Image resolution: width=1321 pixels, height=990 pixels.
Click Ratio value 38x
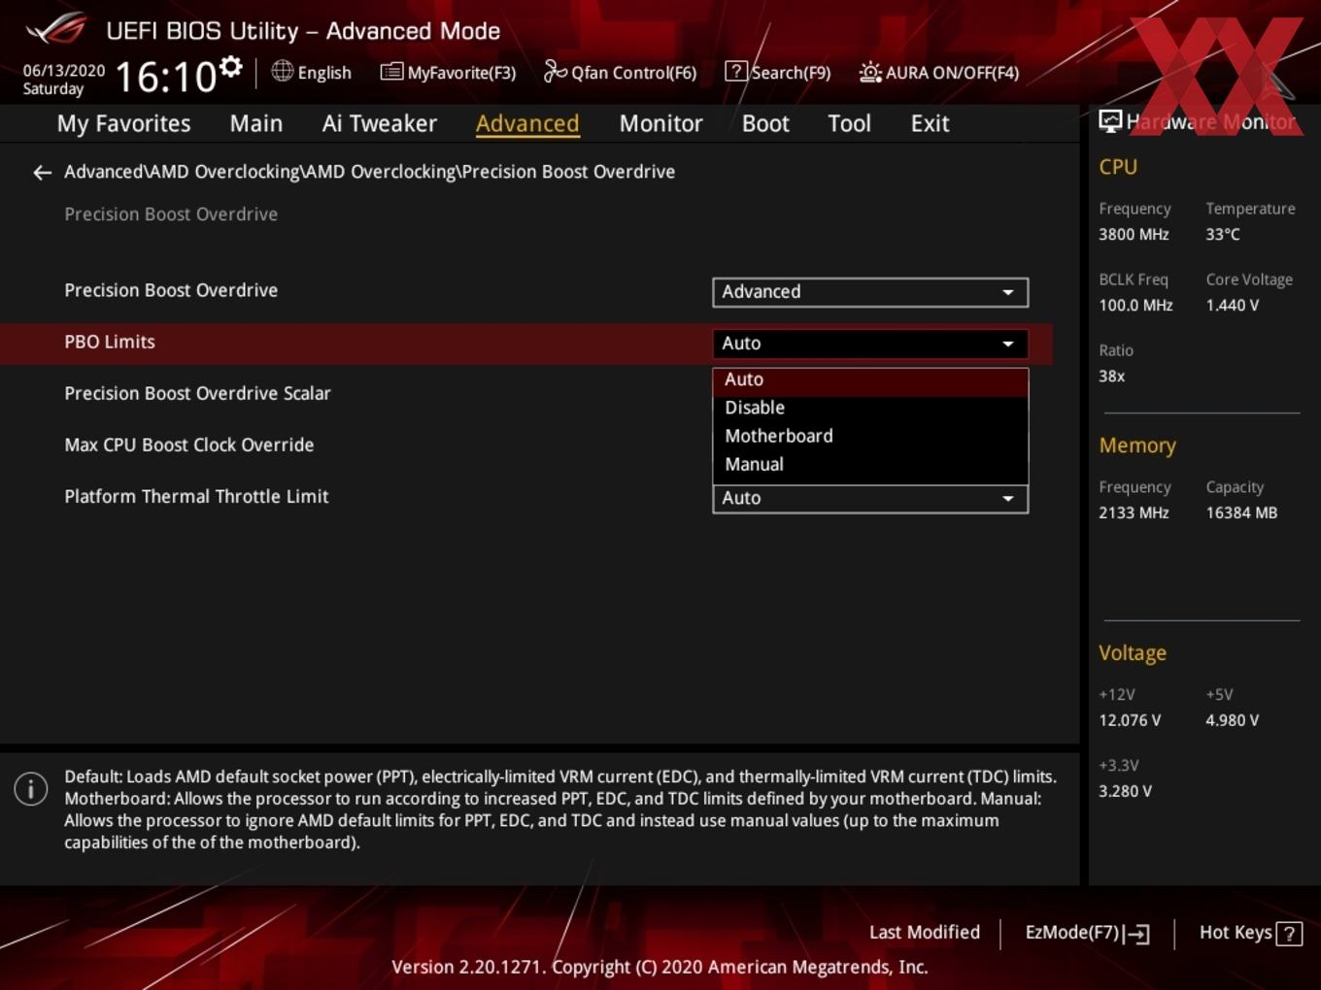(1112, 377)
